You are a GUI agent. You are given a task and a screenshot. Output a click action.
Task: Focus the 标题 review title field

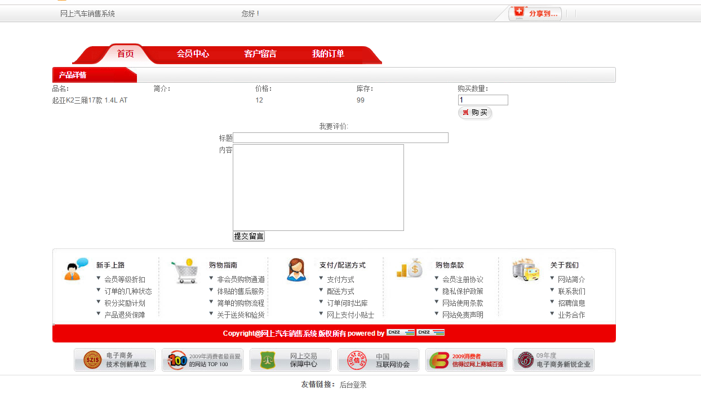point(340,138)
